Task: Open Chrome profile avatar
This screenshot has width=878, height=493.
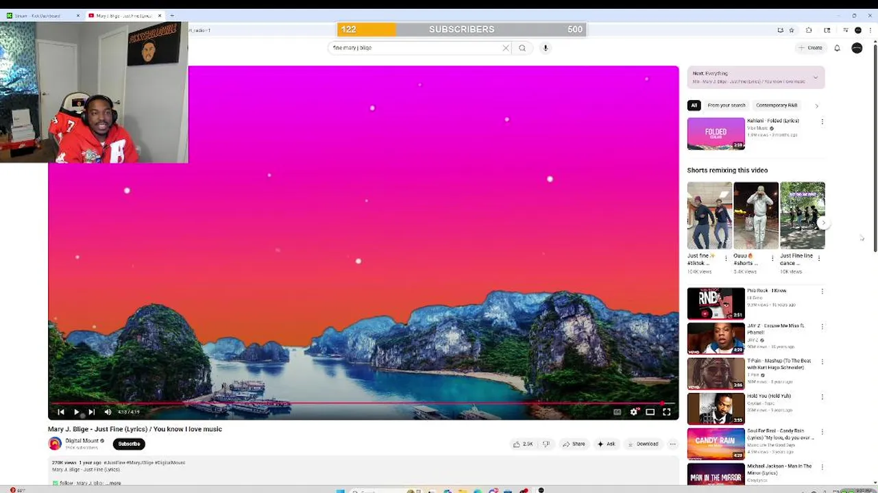Action: (857, 30)
